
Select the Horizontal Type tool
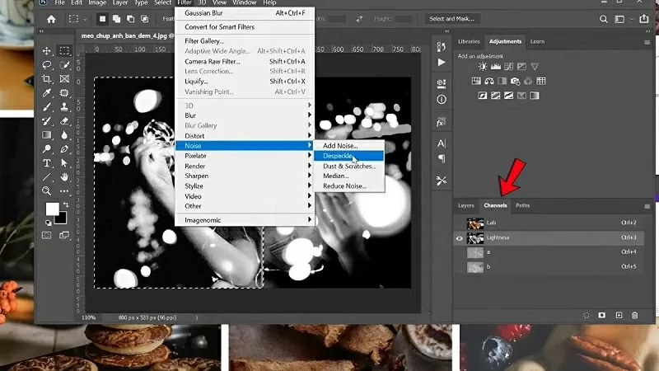[47, 163]
